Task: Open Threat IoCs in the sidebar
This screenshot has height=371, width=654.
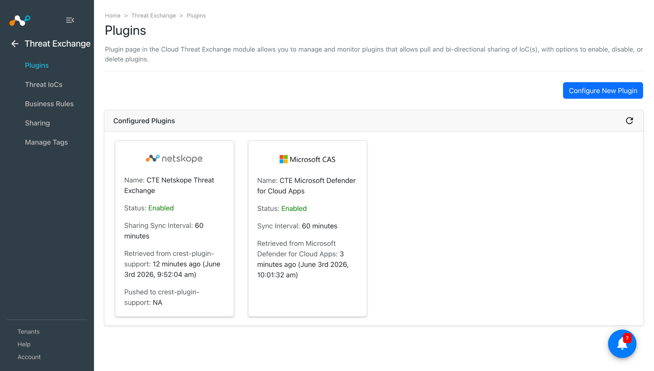Action: [44, 85]
